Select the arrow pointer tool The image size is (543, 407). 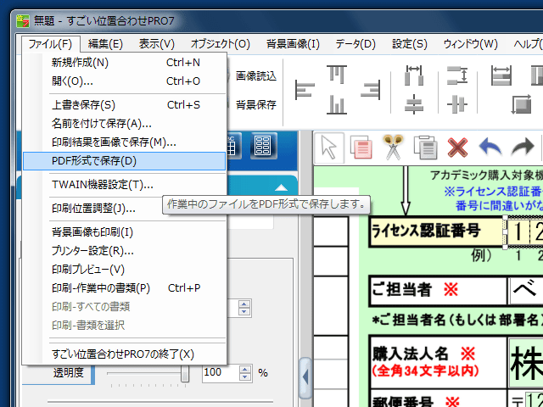(x=328, y=148)
